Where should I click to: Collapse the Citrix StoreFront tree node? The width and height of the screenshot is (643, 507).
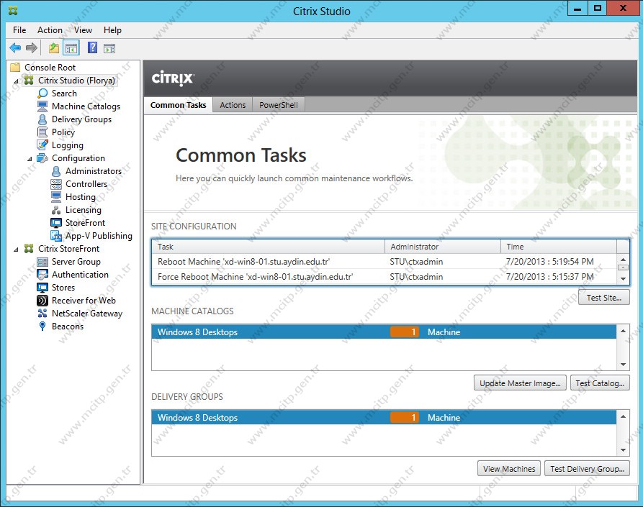(x=16, y=250)
